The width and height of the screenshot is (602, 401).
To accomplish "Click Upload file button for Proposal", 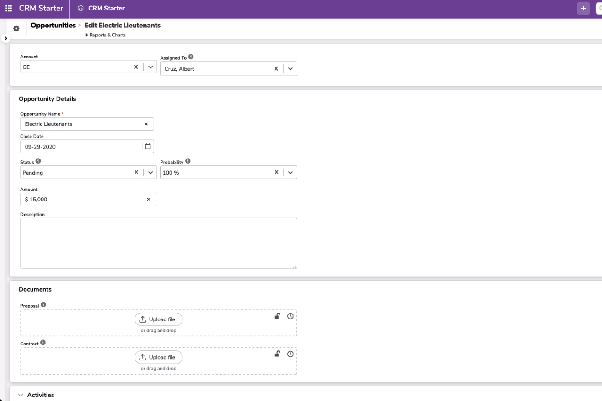I will pos(158,319).
